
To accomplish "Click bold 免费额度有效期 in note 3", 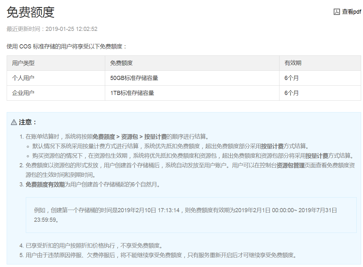I will [45, 184].
